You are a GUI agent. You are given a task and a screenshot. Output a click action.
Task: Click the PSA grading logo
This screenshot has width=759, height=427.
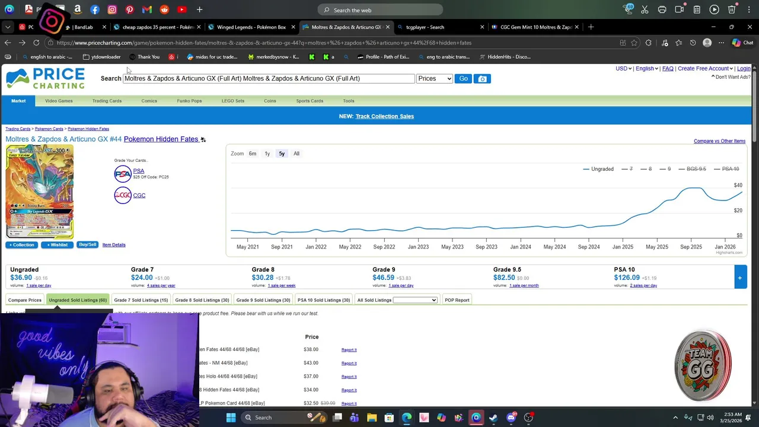(123, 173)
